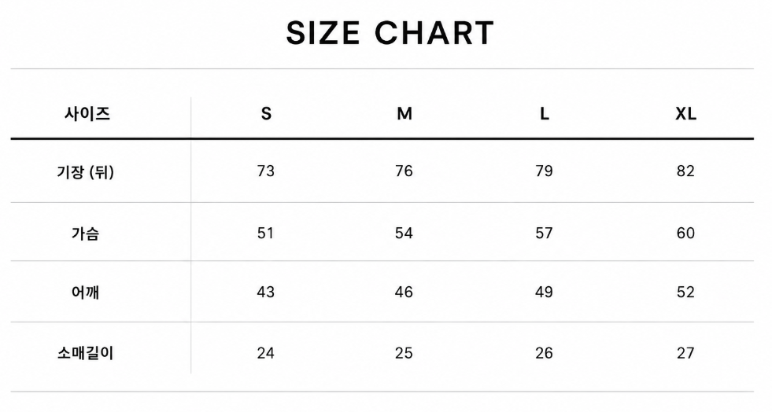The image size is (772, 412).
Task: Select the 가슴 row label
Action: click(x=86, y=233)
